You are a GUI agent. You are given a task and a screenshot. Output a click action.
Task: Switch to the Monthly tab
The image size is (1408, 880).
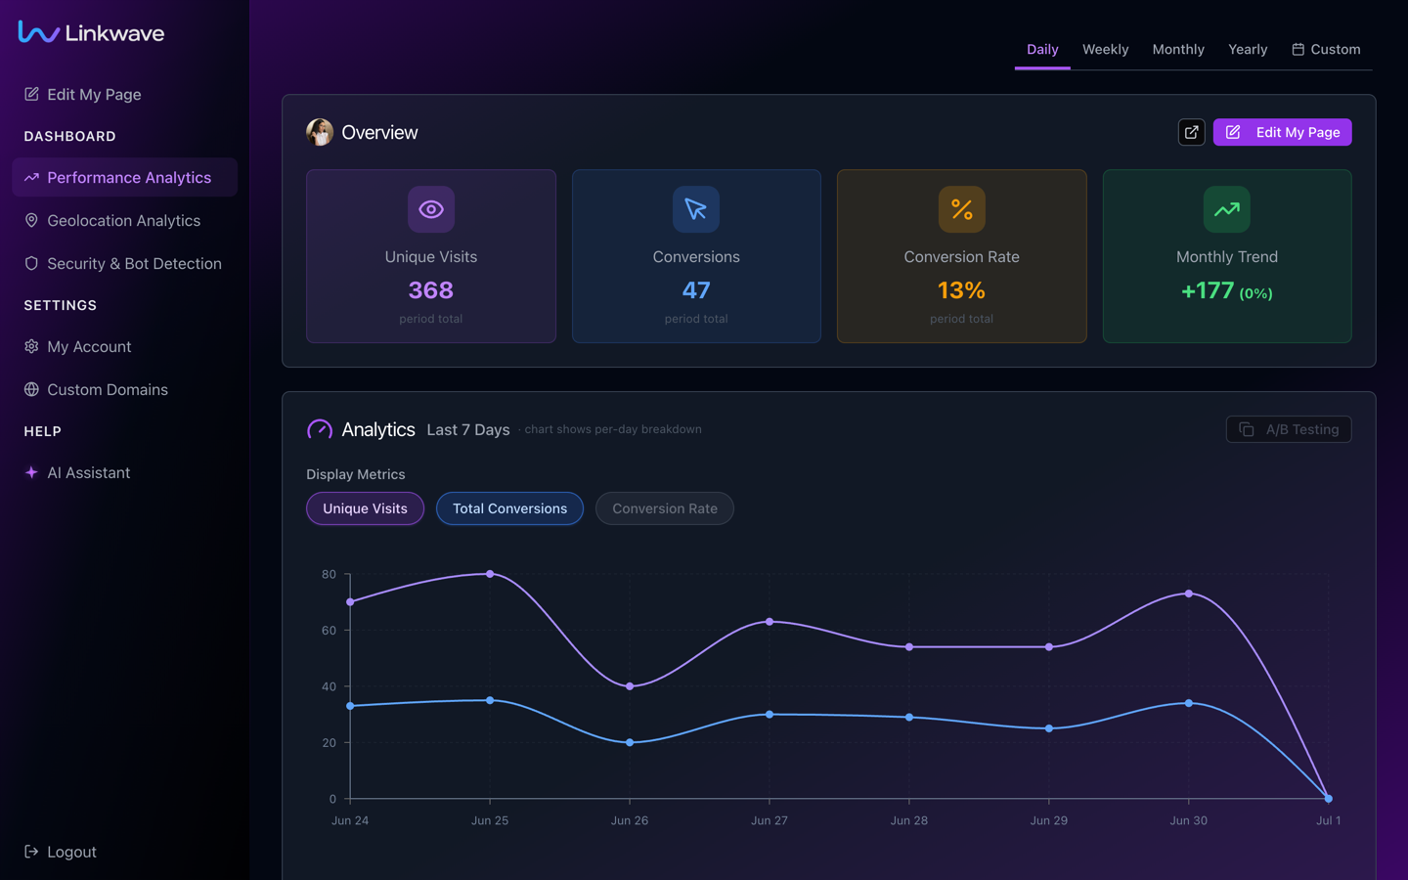point(1178,49)
